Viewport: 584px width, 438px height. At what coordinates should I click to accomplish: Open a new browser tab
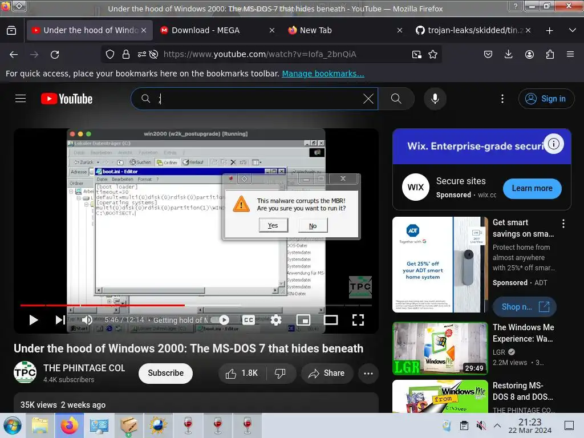549,31
